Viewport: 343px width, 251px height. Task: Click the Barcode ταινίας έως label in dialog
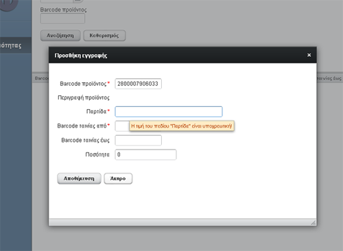(x=85, y=141)
